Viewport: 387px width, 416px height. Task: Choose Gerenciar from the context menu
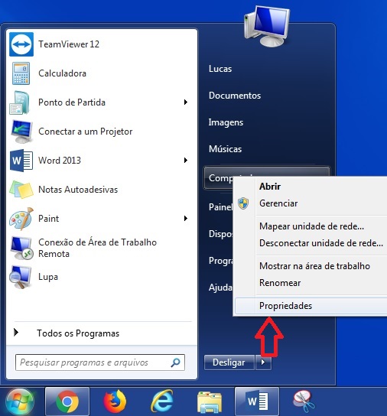(x=278, y=203)
